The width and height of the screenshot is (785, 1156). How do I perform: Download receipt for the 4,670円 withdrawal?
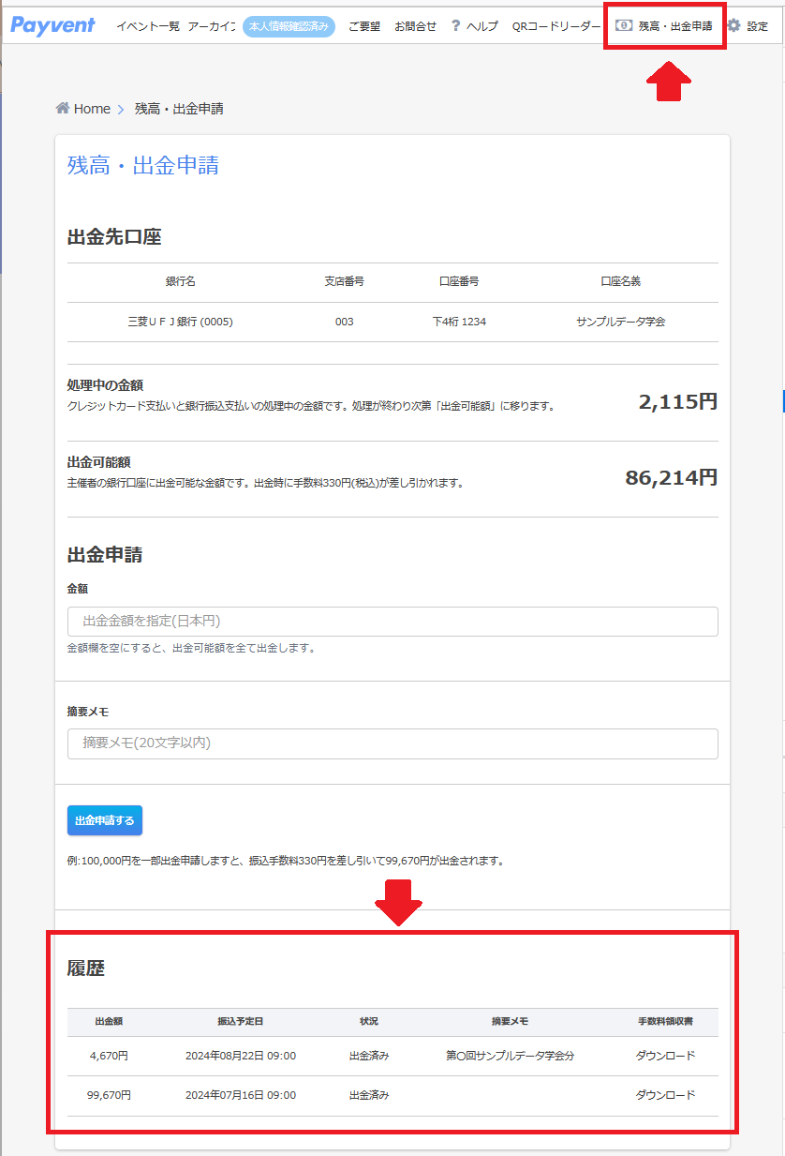click(x=665, y=1056)
